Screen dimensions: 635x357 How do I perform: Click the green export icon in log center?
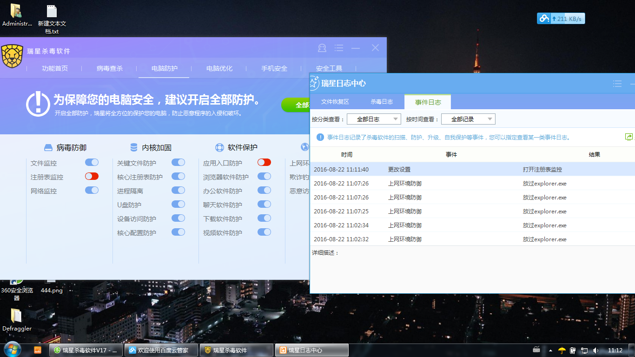point(629,137)
